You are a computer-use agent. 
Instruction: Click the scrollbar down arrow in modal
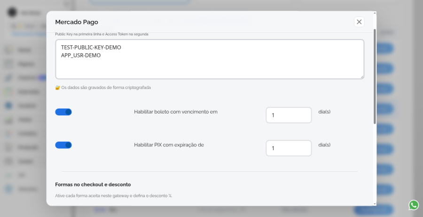coord(375,204)
